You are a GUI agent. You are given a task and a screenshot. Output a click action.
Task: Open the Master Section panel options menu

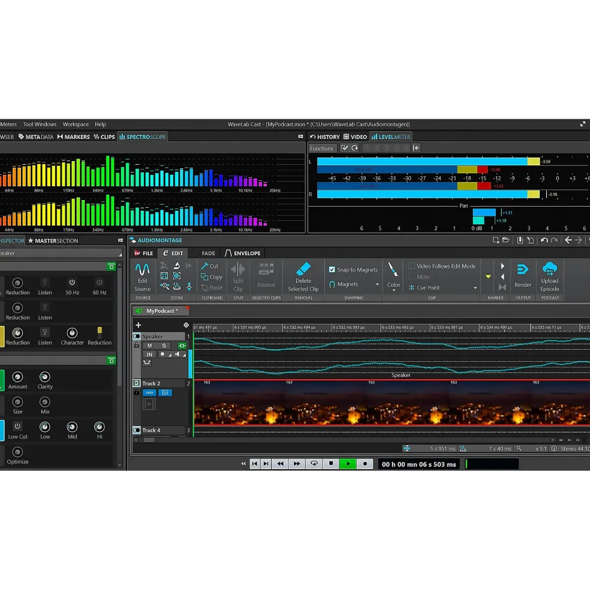click(x=121, y=240)
